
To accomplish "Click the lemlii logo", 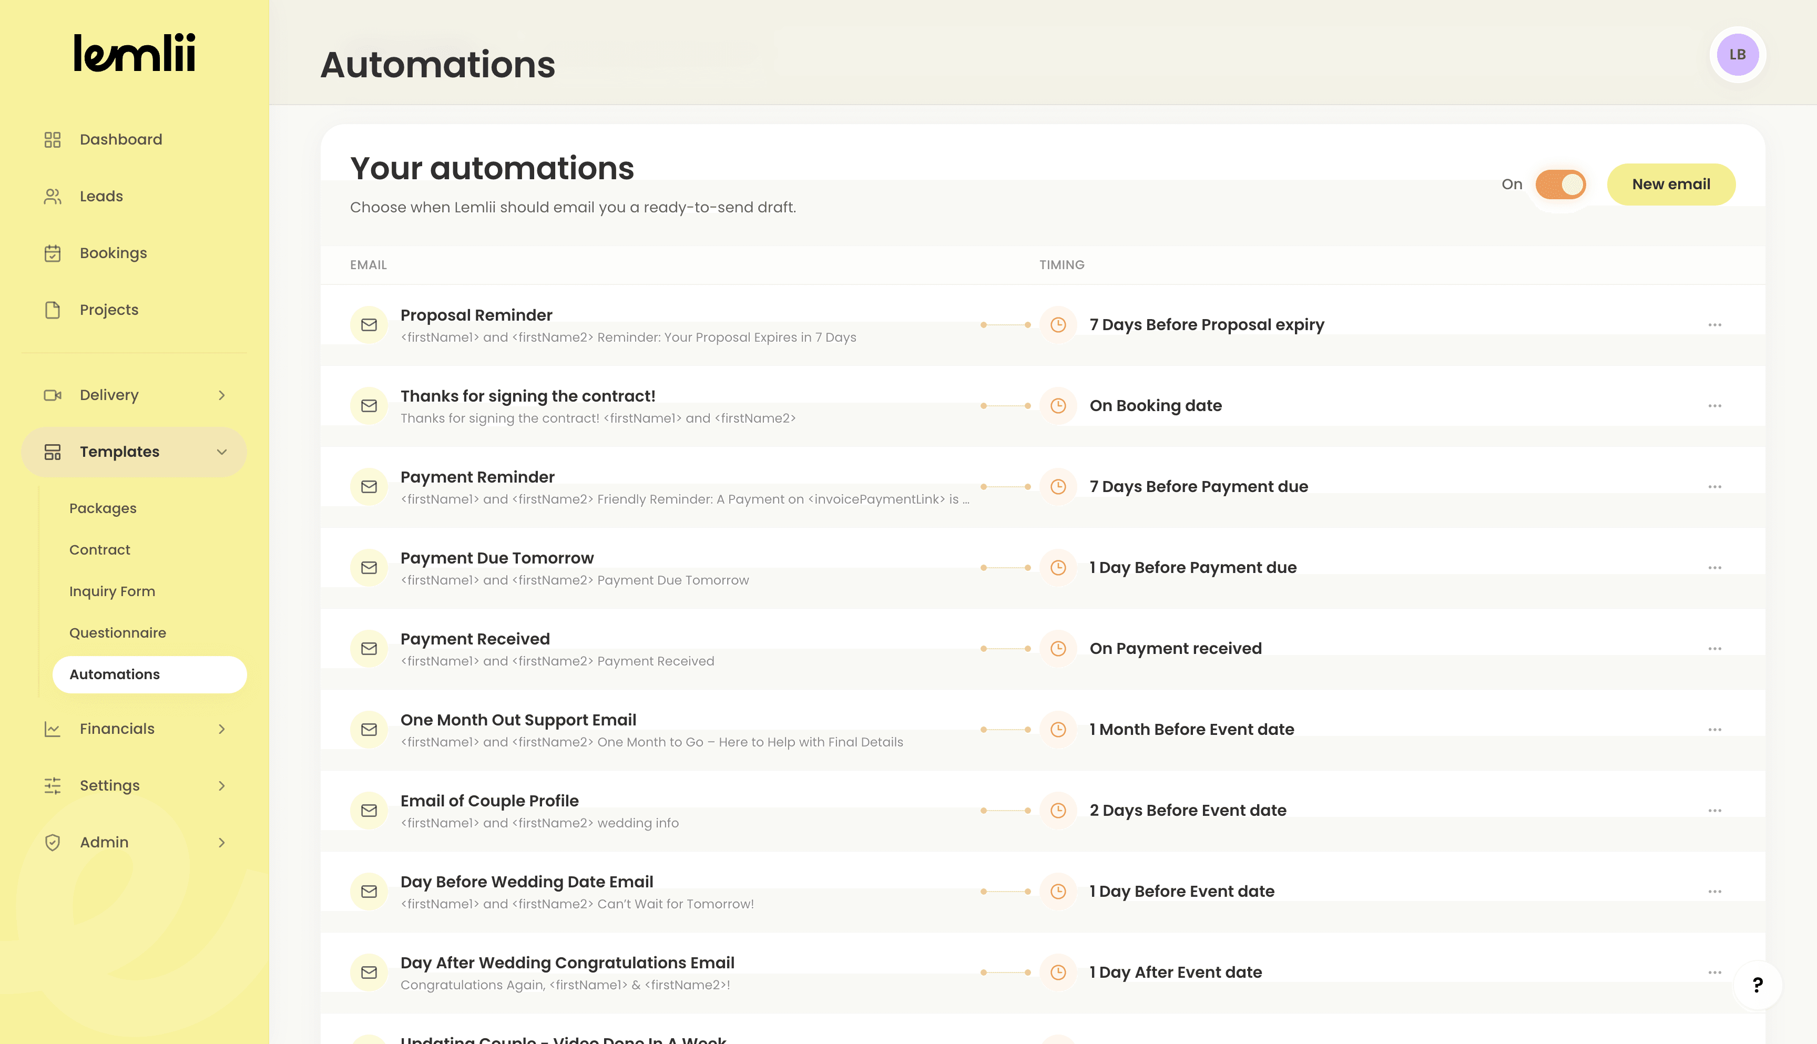I will [x=135, y=53].
